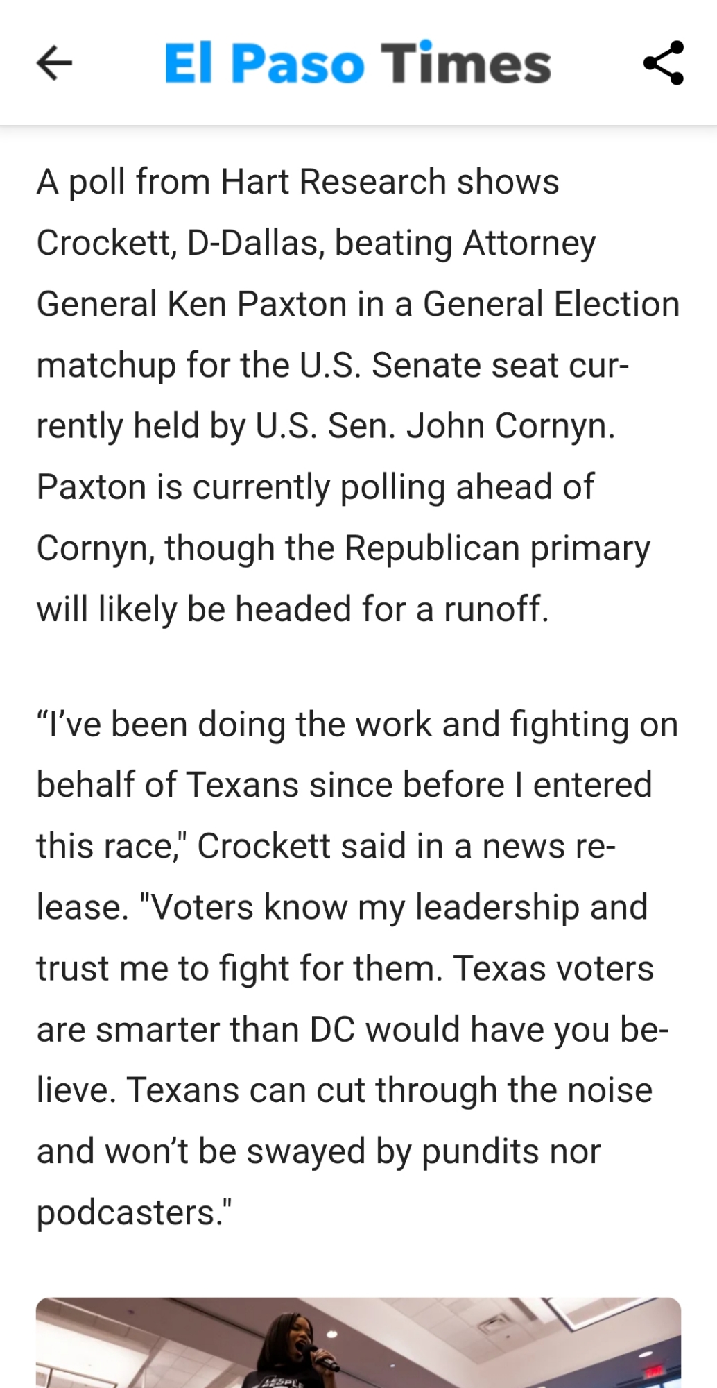Click the El Paso Times logo
The width and height of the screenshot is (717, 1388).
357,63
